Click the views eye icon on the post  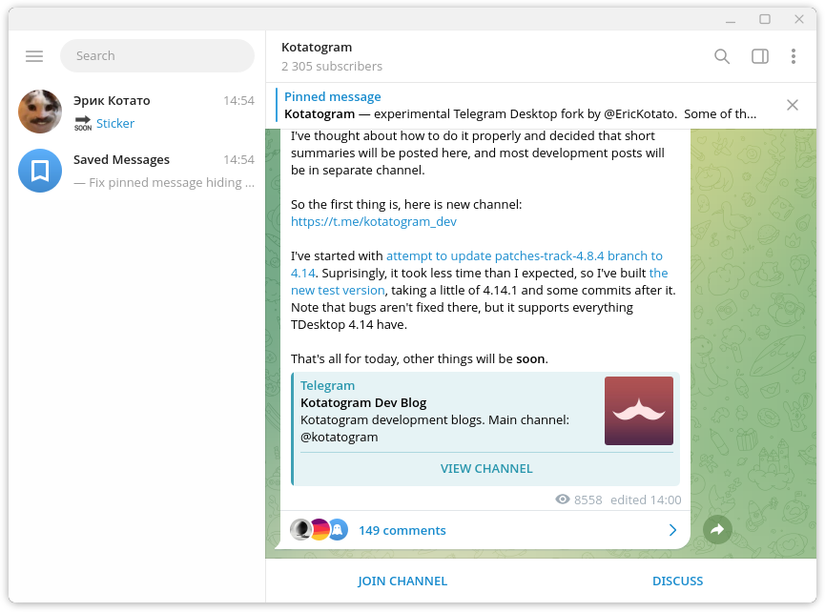pyautogui.click(x=563, y=500)
